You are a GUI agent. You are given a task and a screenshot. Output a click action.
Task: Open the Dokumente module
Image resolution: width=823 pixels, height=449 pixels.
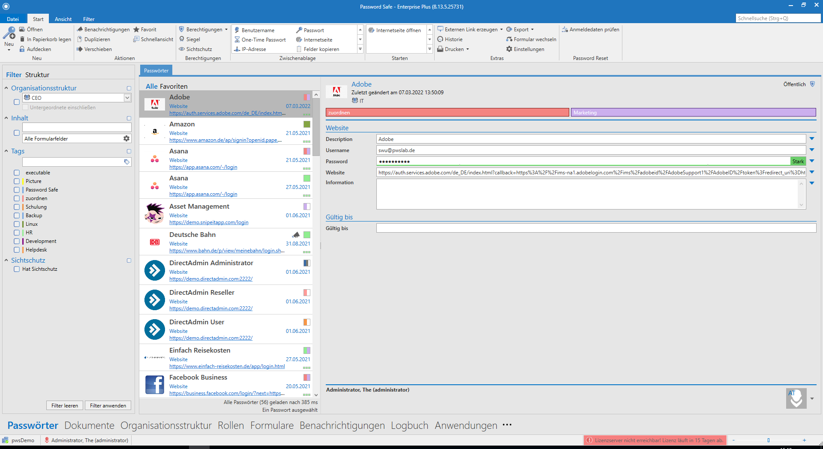89,425
